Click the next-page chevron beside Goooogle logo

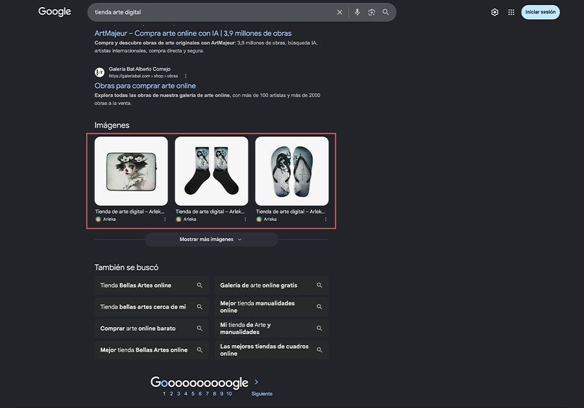coord(256,382)
